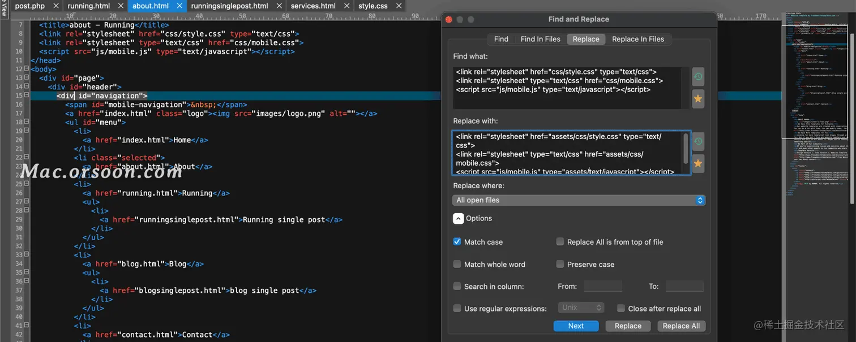Enable Close after replace all
856x342 pixels.
621,308
